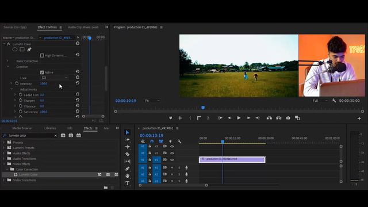Image resolution: width=368 pixels, height=207 pixels.
Task: Create a 4-point polygon mask in Lumetri Color
Action: tap(22, 49)
